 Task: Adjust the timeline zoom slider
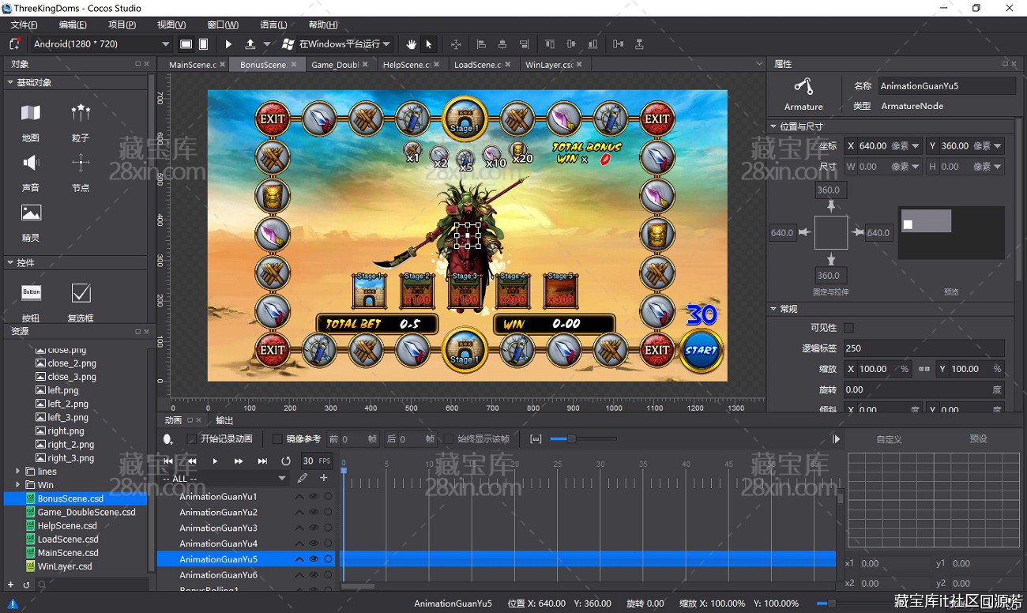(571, 439)
